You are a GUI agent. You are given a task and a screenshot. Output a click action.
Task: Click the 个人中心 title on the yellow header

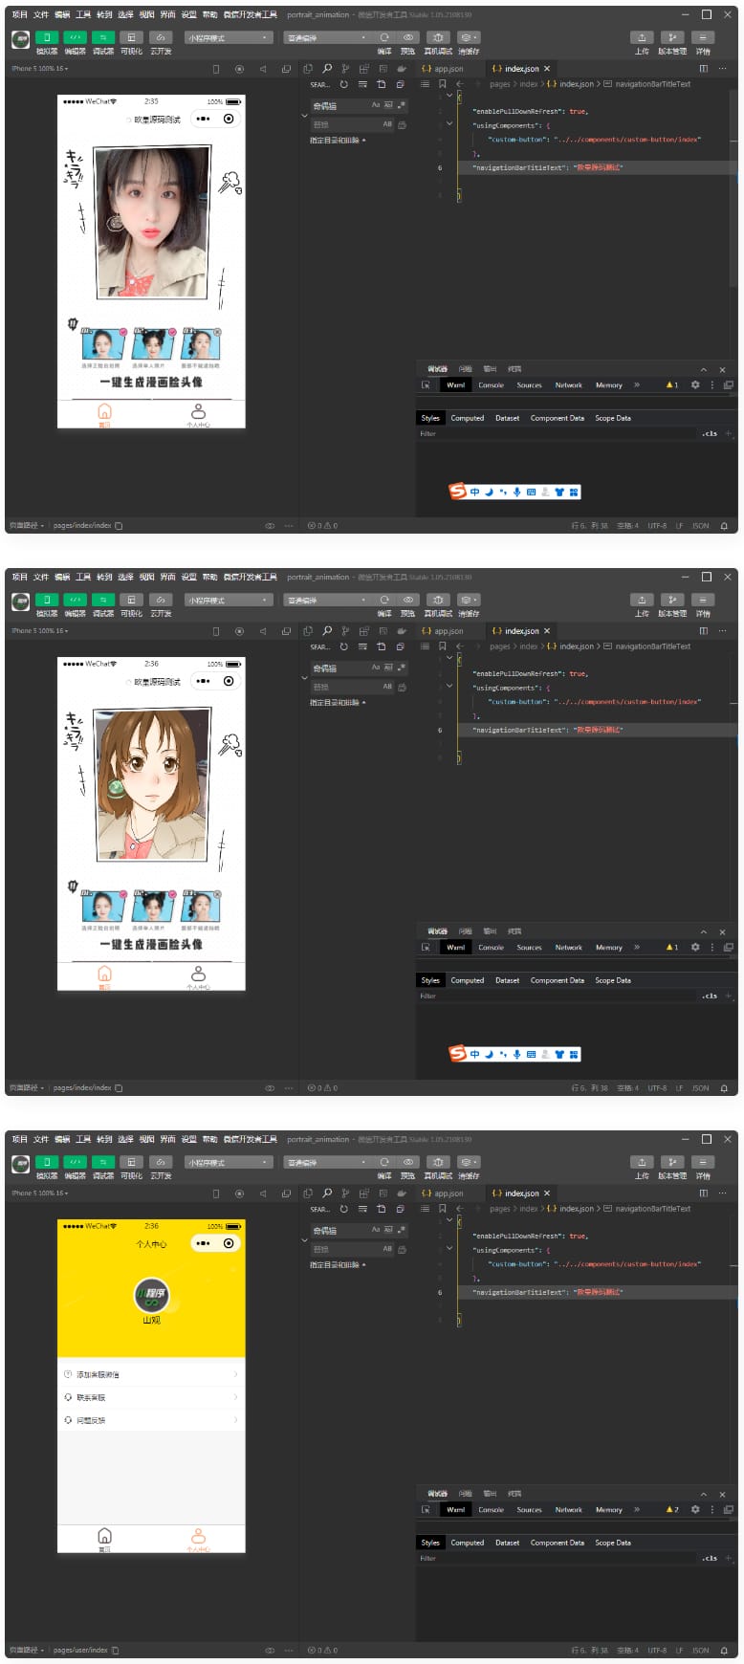(151, 1244)
